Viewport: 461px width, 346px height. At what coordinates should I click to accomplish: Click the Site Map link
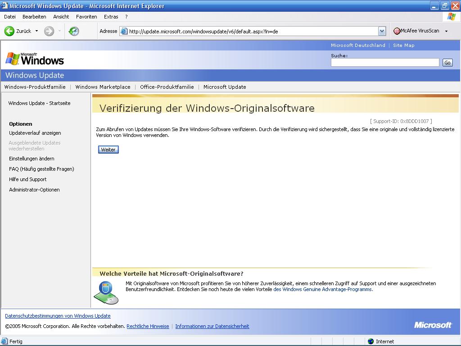tap(404, 46)
